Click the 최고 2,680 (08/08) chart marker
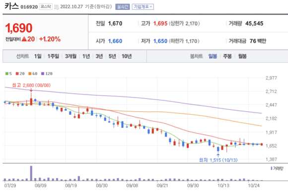Image resolution: width=288 pixels, height=194 pixels. 31,85
